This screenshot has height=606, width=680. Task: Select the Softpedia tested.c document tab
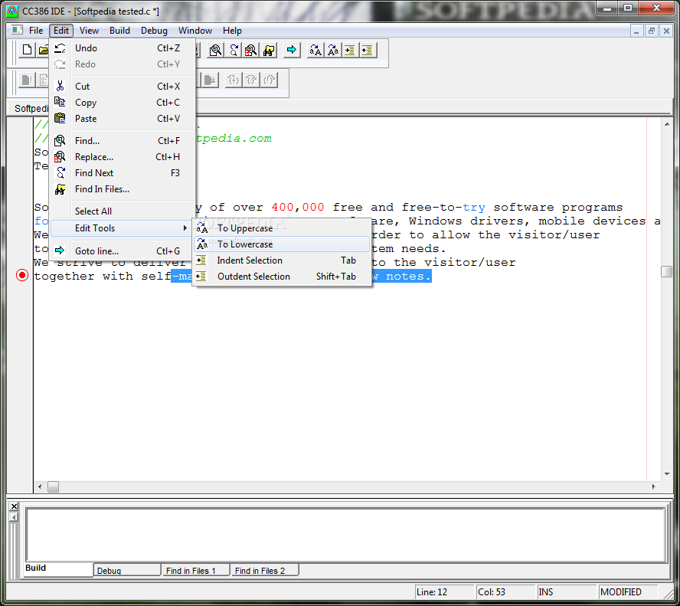pyautogui.click(x=30, y=108)
